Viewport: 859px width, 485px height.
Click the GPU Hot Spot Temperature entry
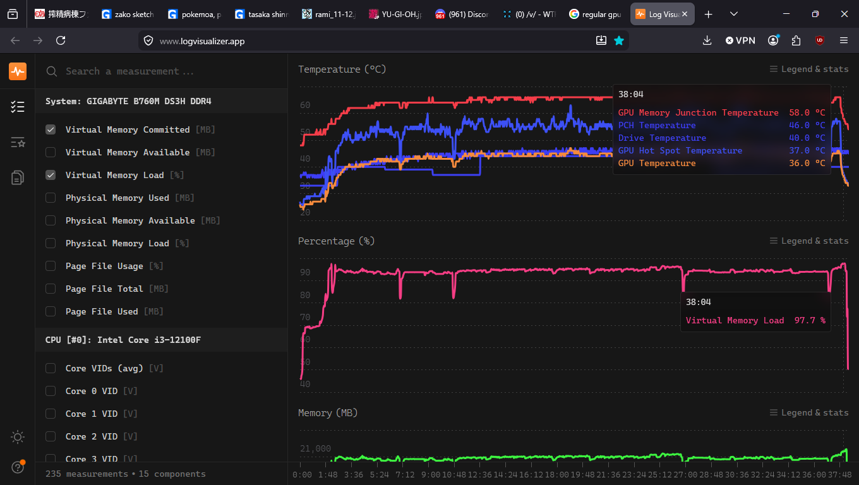pos(721,150)
